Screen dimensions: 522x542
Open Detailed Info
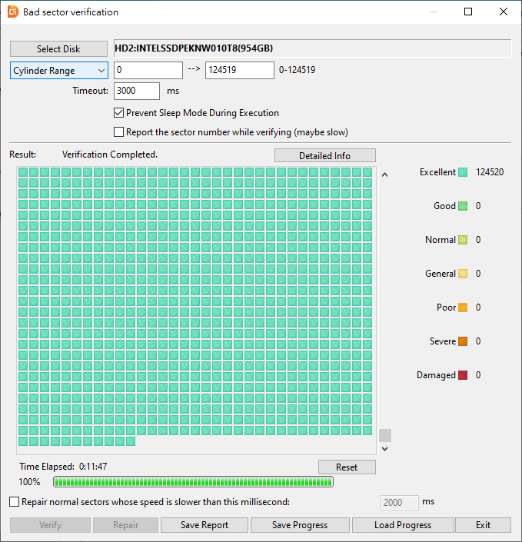coord(325,155)
